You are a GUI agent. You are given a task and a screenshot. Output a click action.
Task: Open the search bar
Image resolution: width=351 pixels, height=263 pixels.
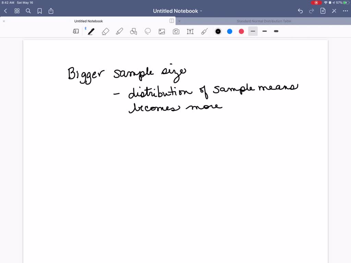[x=28, y=11]
